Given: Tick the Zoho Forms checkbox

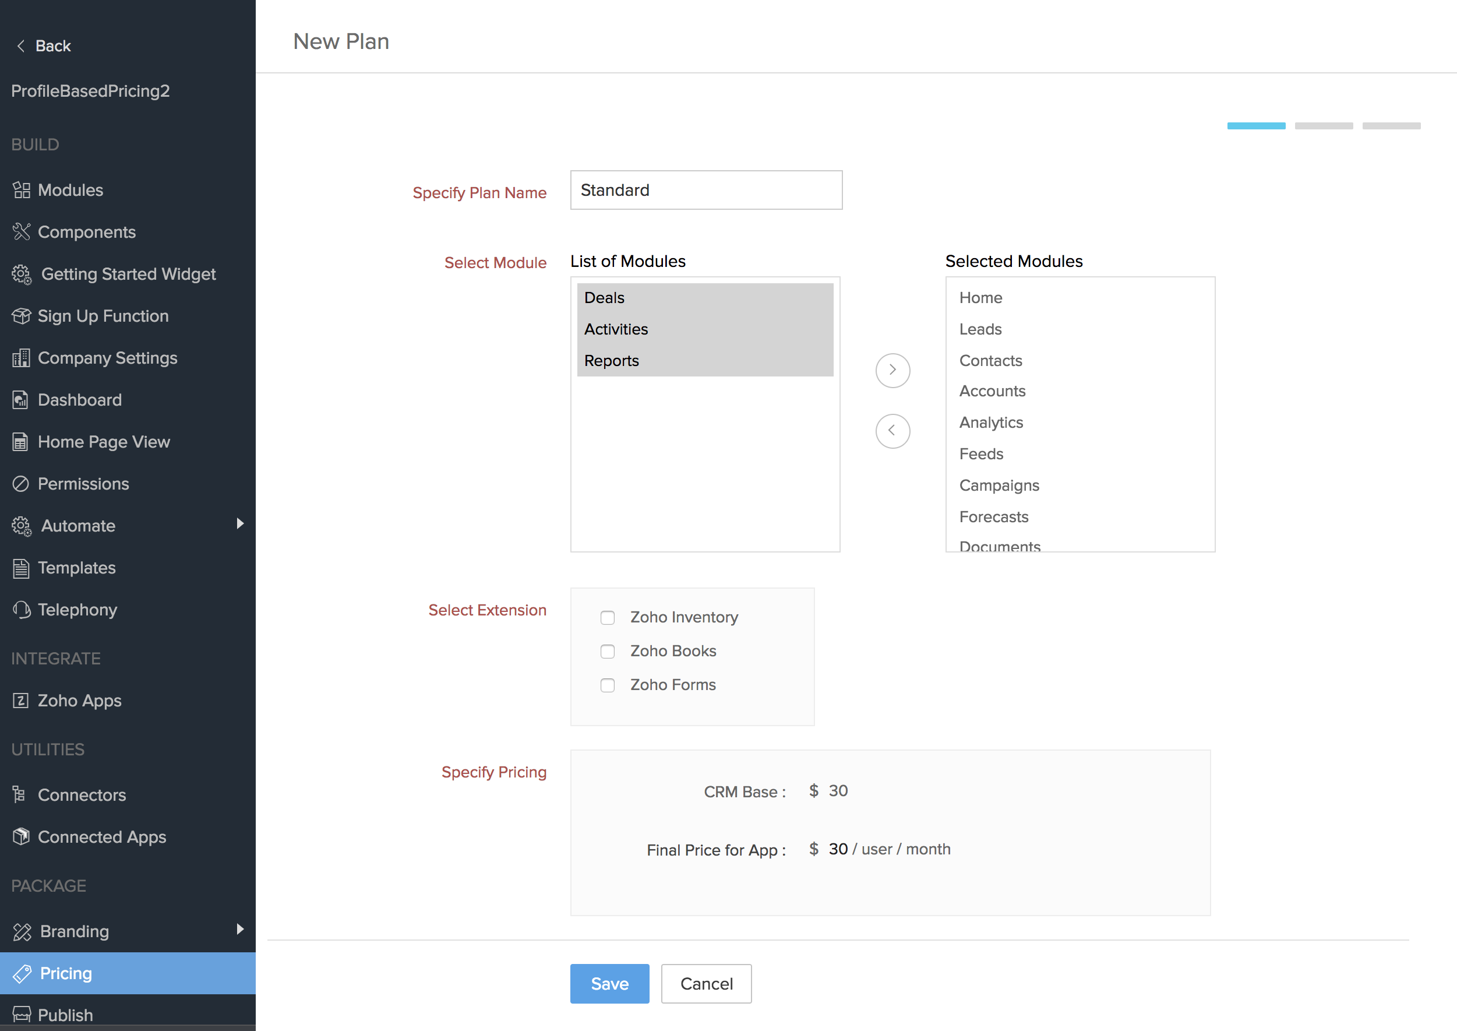Looking at the screenshot, I should coord(607,685).
